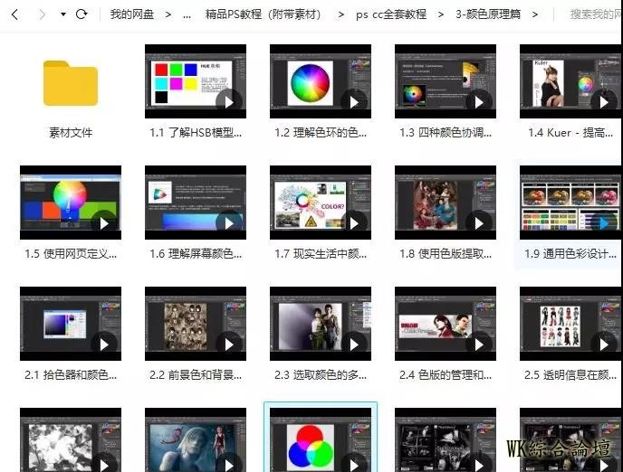The width and height of the screenshot is (623, 472).
Task: Select file name 1.2 理解色环的色...
Action: (x=321, y=133)
